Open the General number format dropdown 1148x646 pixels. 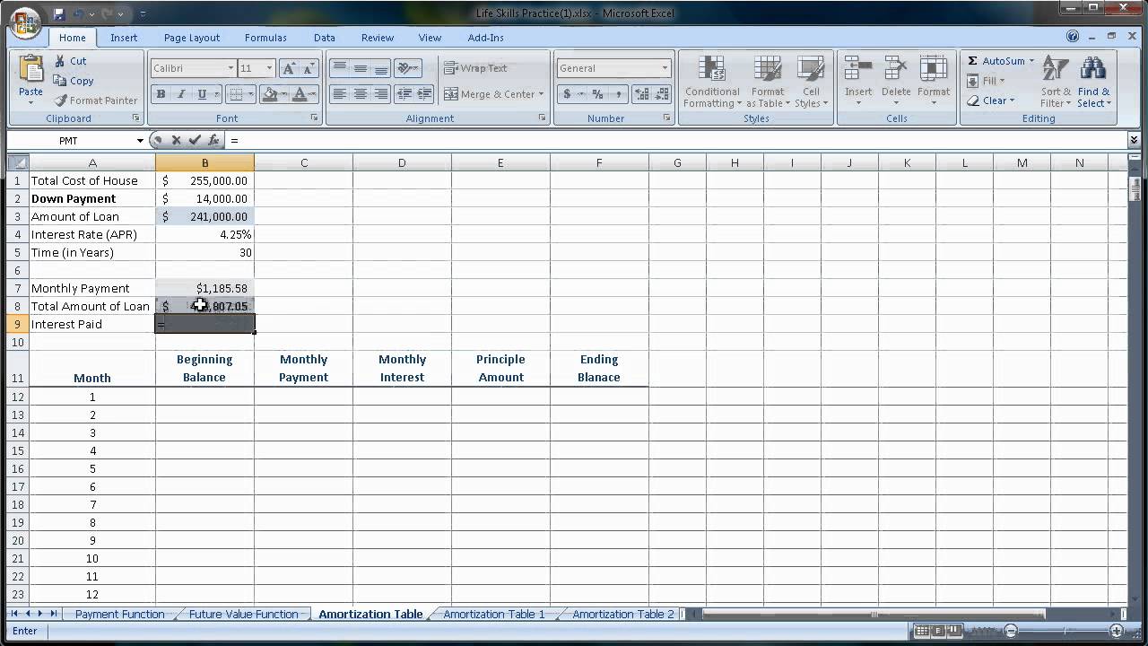click(x=665, y=68)
